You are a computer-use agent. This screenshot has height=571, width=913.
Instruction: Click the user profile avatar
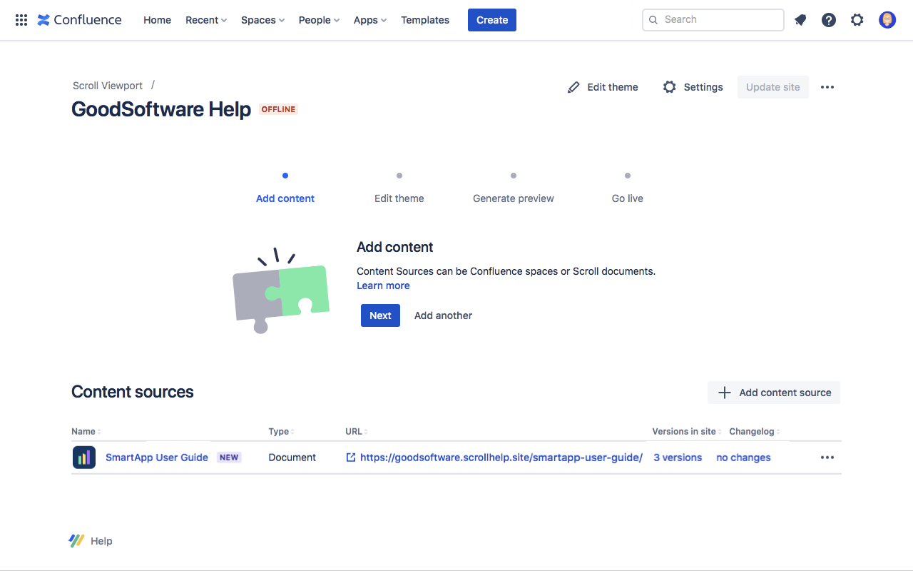click(x=887, y=20)
